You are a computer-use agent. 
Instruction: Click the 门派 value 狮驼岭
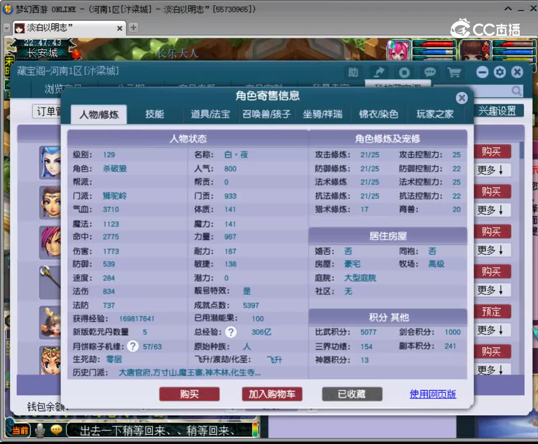[x=114, y=196]
